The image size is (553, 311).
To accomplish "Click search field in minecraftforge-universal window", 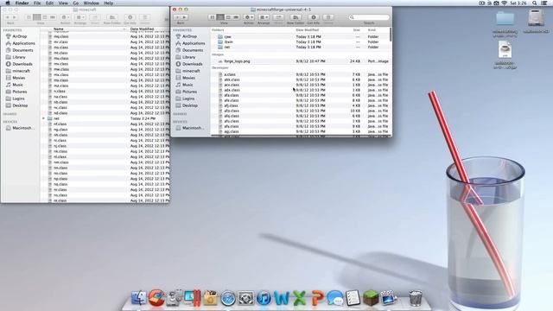I will (369, 17).
